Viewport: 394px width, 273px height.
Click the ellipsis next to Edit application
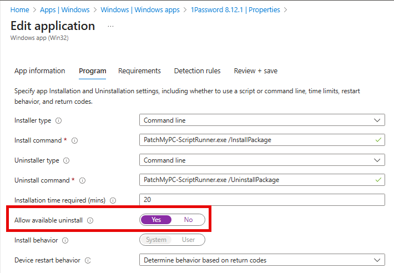110,26
